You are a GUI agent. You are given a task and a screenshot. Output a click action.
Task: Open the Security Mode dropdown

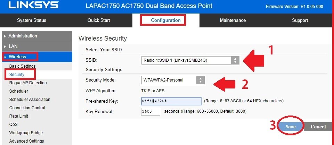click(173, 80)
